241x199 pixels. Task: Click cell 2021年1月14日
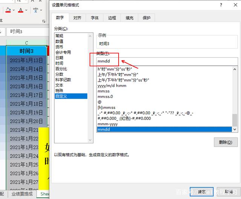point(26,69)
